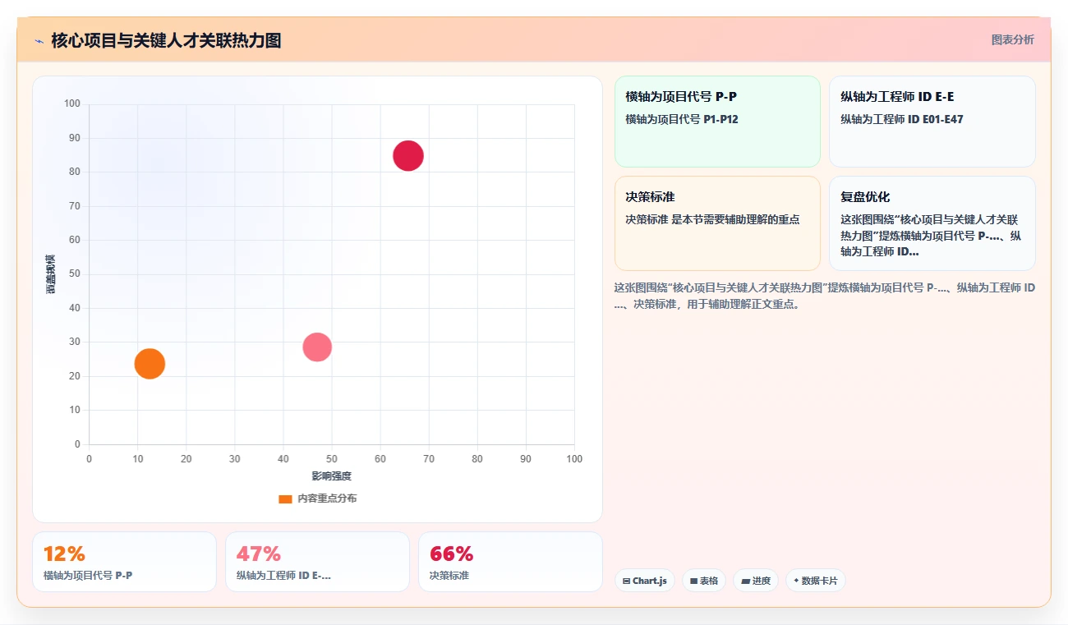Viewport: 1068px width, 625px height.
Task: Click the 覆盖规模 y-axis title
Action: click(x=51, y=274)
